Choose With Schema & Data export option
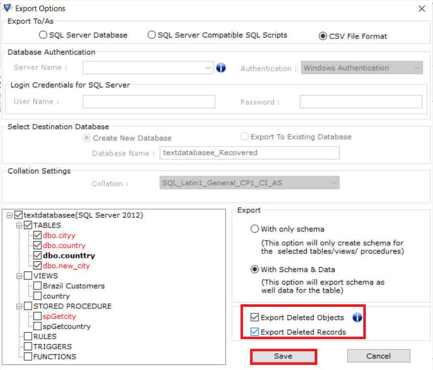Screen dimensions: 433x370 [254, 269]
